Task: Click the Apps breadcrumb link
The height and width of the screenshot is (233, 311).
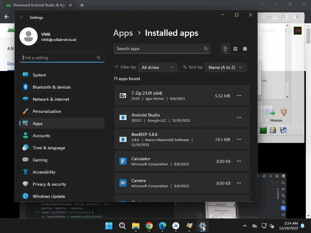Action: click(x=123, y=33)
